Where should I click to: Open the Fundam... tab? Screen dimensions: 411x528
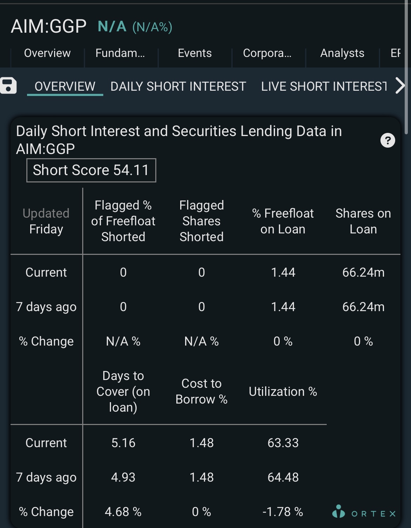pyautogui.click(x=120, y=53)
